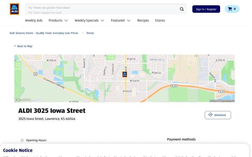Click the INDIAN HILLS label on map
252x157 pixels.
click(157, 60)
